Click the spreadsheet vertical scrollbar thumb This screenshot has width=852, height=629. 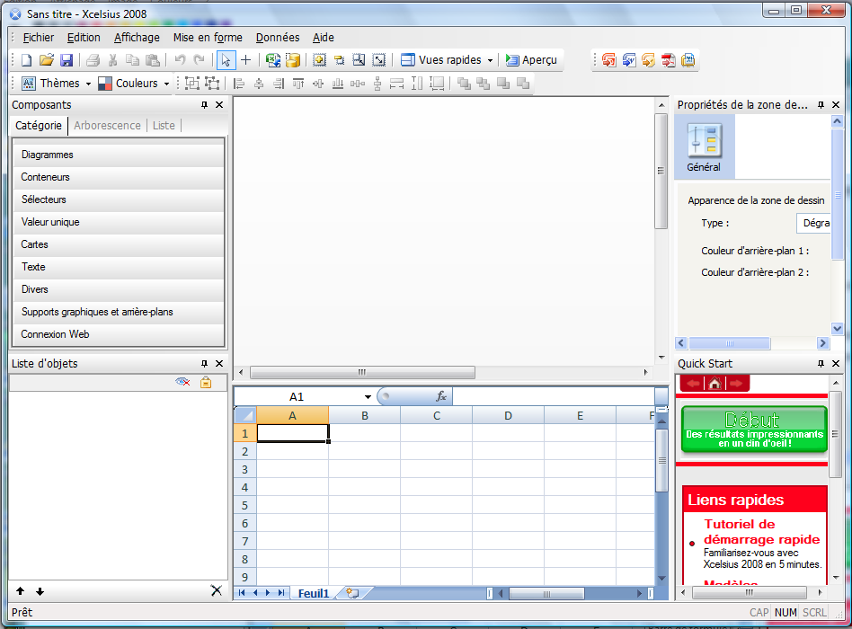click(661, 460)
